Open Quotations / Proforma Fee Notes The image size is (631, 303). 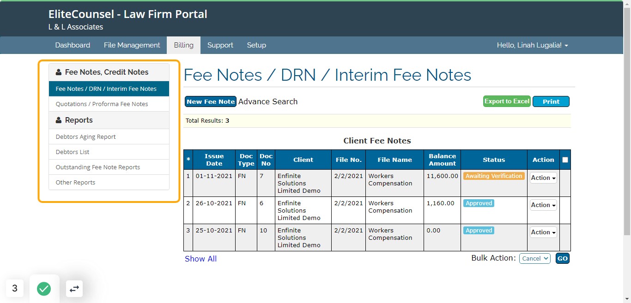(109, 104)
